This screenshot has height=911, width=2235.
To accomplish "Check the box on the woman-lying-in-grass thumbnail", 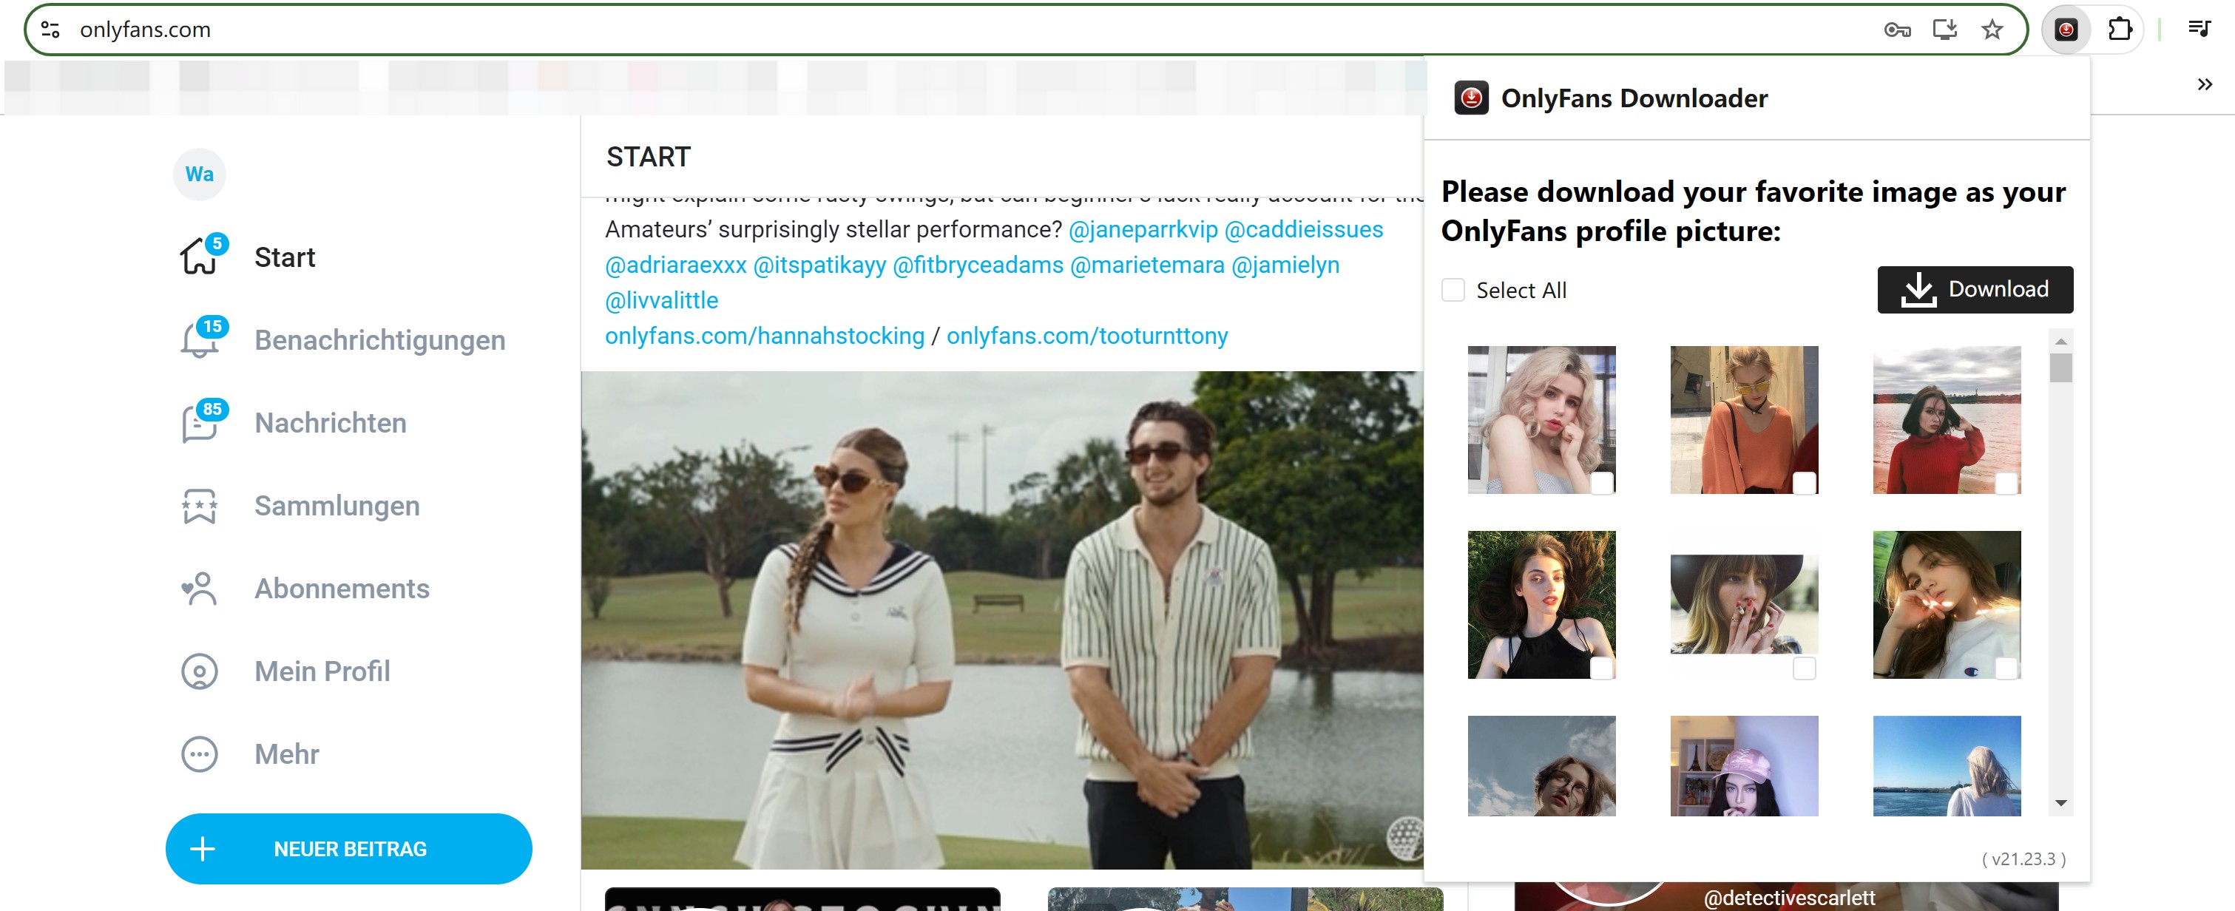I will tap(1602, 668).
